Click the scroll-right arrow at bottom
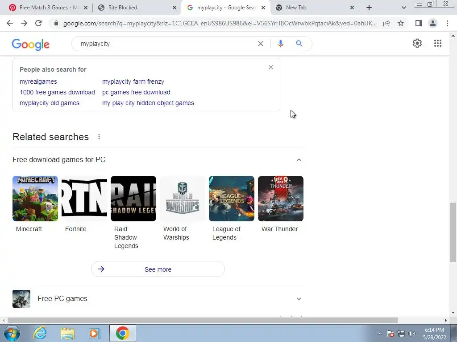 pyautogui.click(x=445, y=320)
